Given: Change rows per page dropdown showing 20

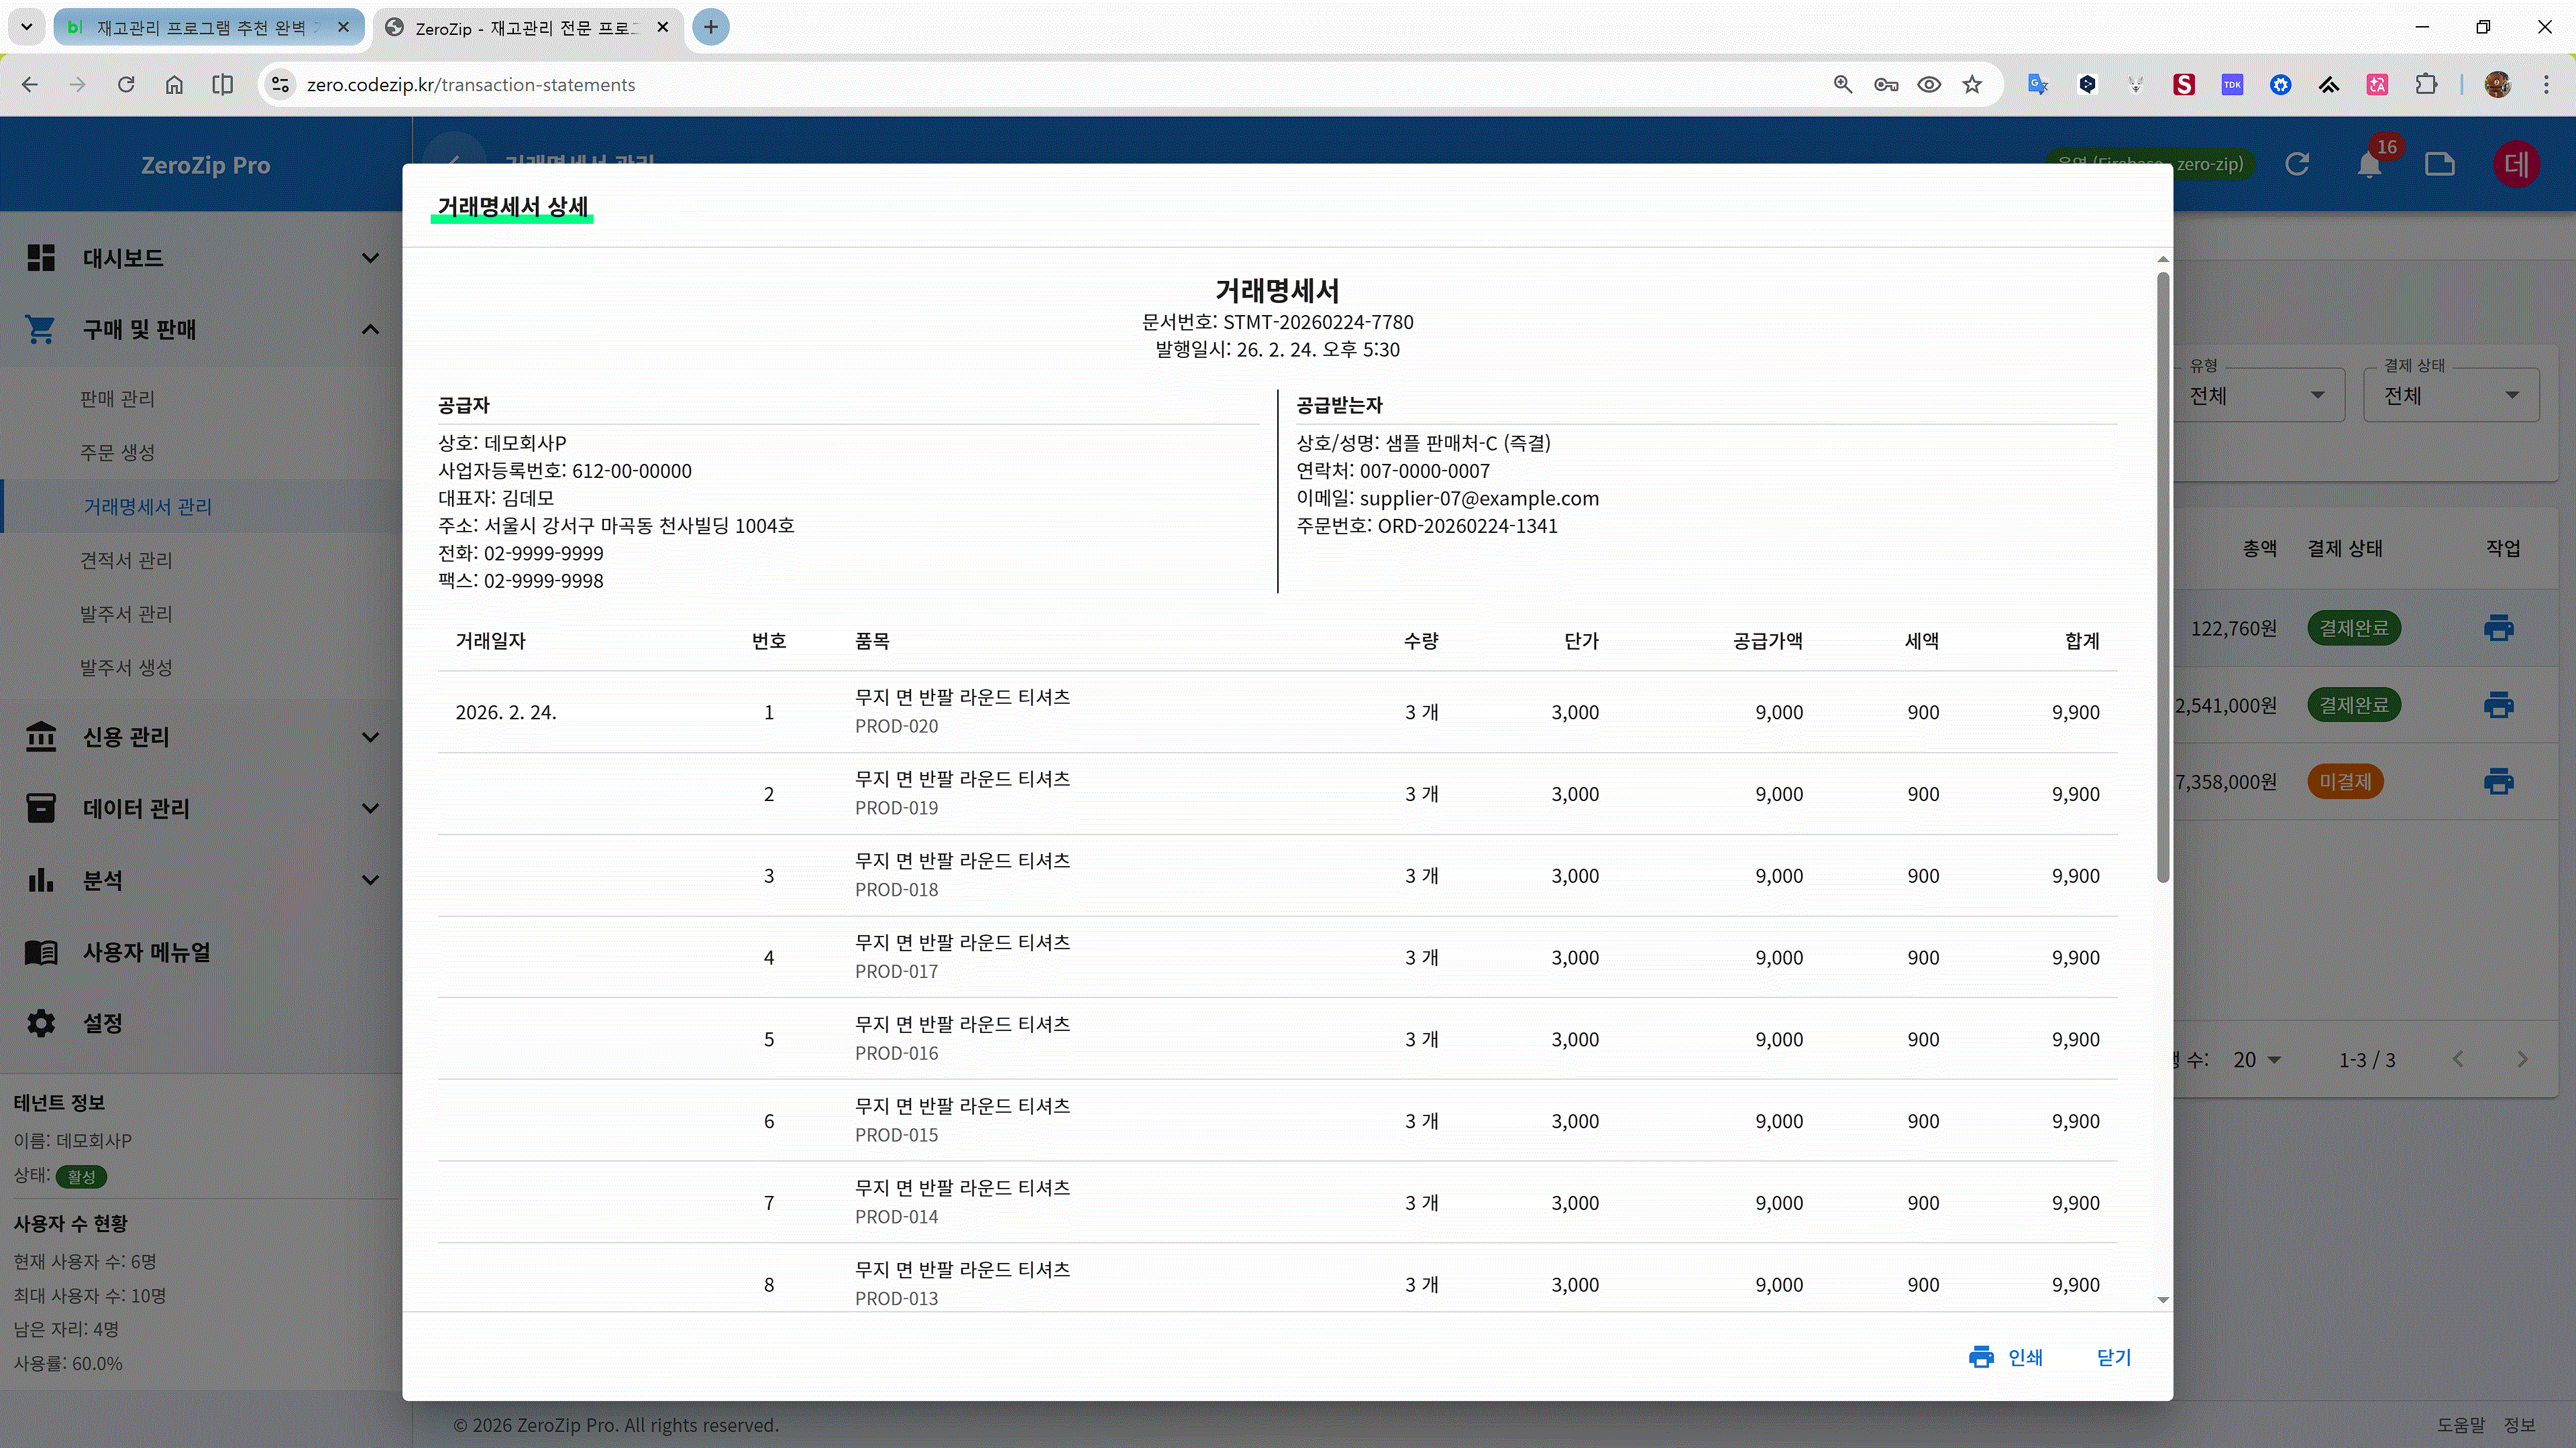Looking at the screenshot, I should [x=2256, y=1061].
